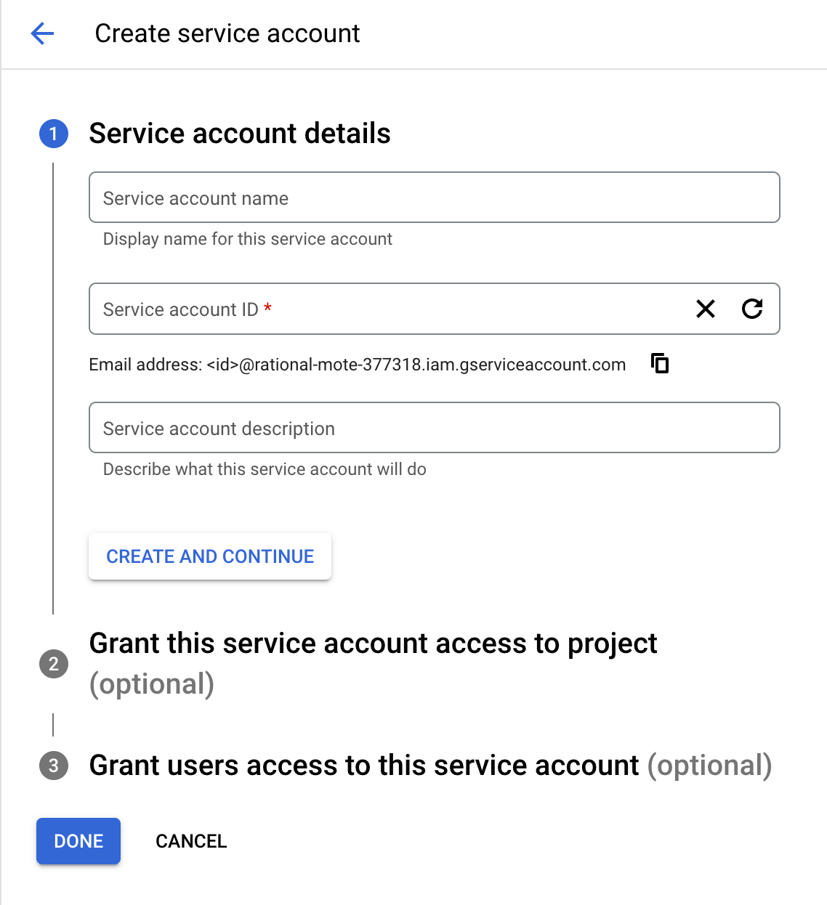Clear the Service account ID field
The image size is (827, 905).
tap(705, 309)
